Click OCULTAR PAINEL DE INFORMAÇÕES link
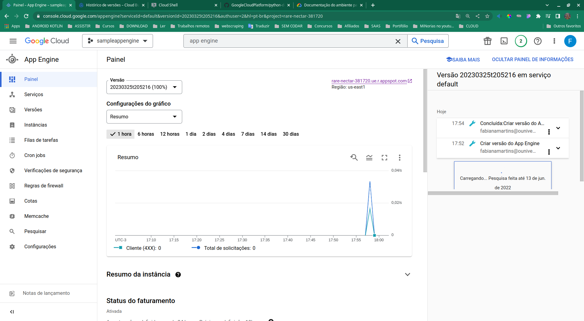This screenshot has width=584, height=321. point(533,59)
